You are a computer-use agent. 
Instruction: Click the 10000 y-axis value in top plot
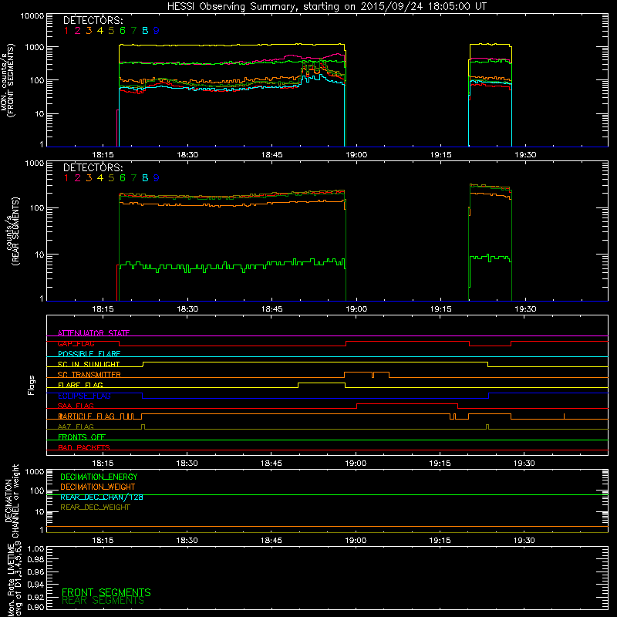click(x=32, y=16)
